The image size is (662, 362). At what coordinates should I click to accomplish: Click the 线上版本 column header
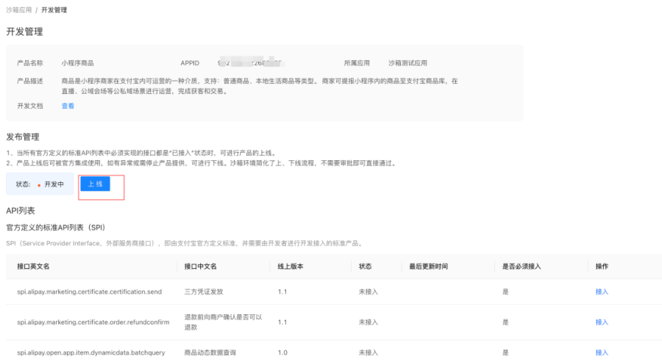tap(291, 267)
